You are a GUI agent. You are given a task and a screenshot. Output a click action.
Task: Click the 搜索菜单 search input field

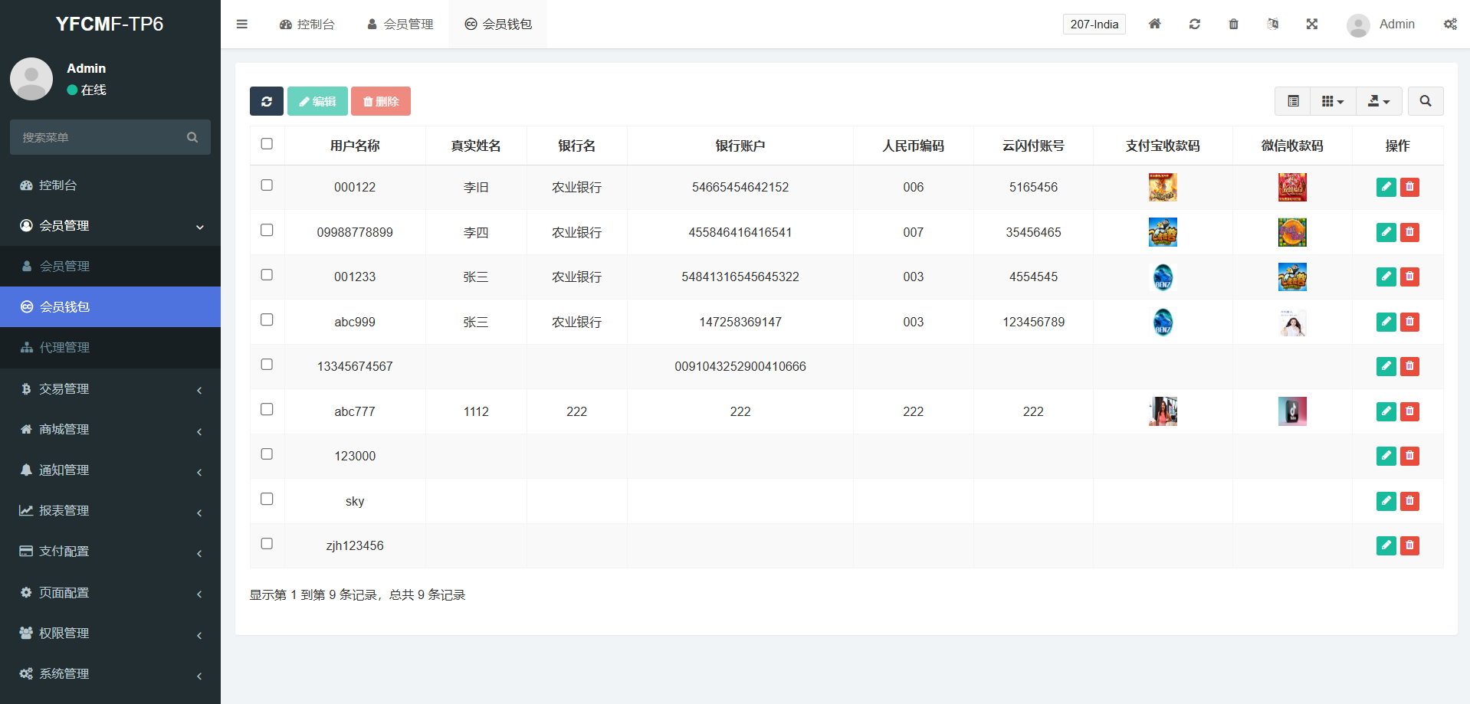[100, 137]
